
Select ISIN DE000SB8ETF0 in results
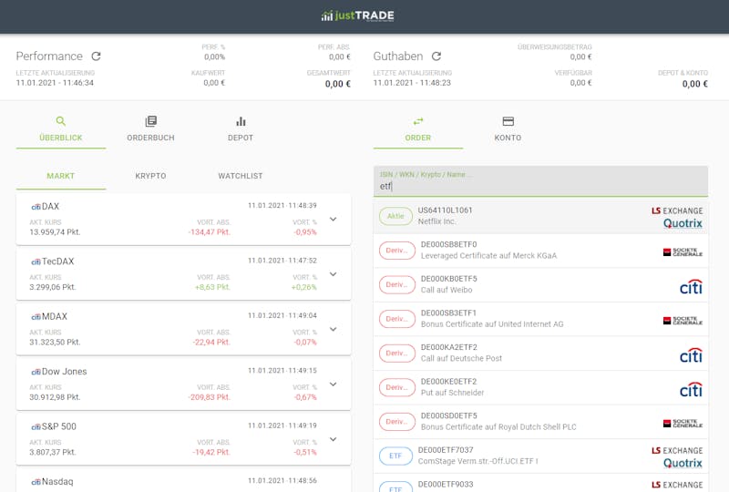(448, 244)
